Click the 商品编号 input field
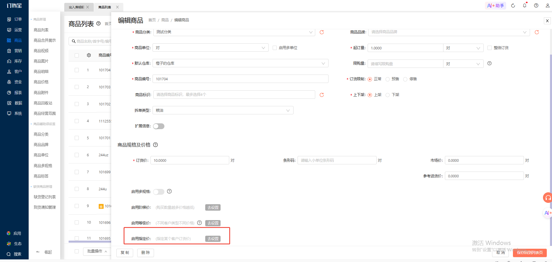Image resolution: width=552 pixels, height=262 pixels. pos(241,79)
